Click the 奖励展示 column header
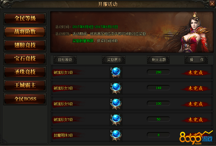 114,60
